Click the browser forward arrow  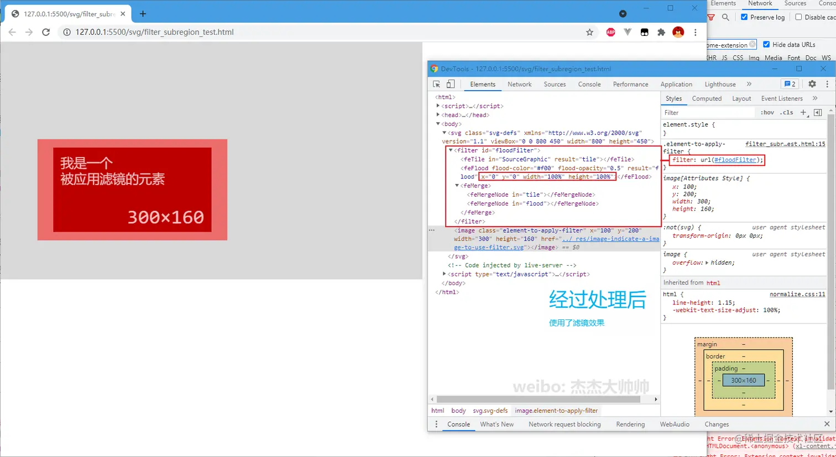point(29,32)
